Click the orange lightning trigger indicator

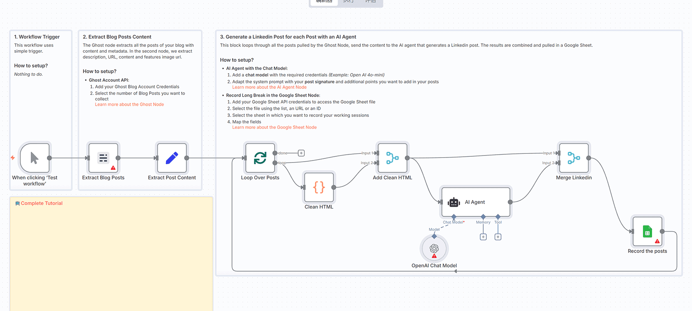pos(13,158)
